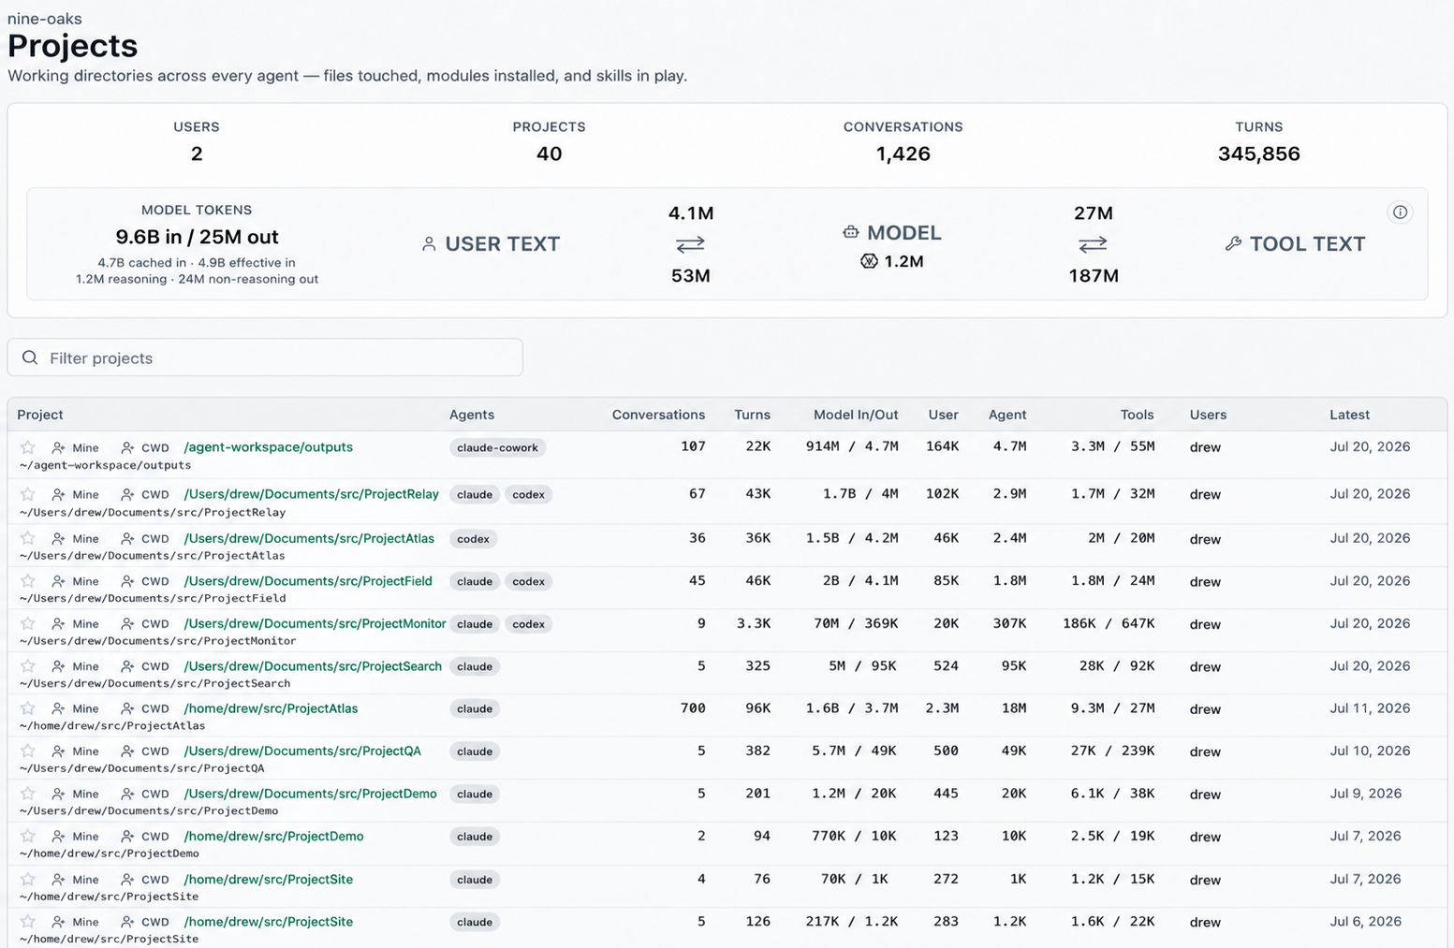Click CWD icon in ProjectQA row

[x=127, y=751]
